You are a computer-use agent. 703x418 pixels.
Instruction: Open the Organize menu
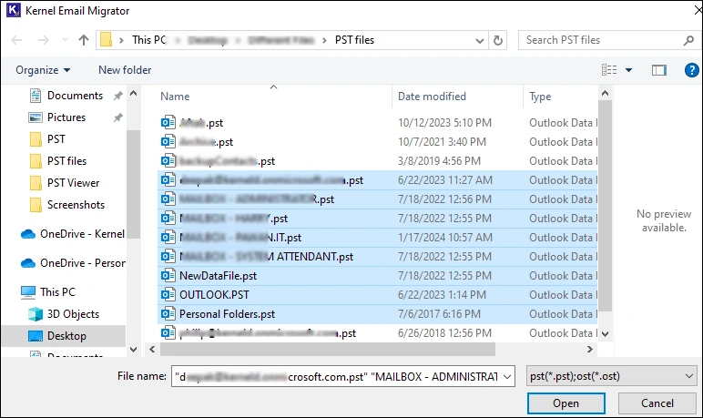click(x=43, y=70)
